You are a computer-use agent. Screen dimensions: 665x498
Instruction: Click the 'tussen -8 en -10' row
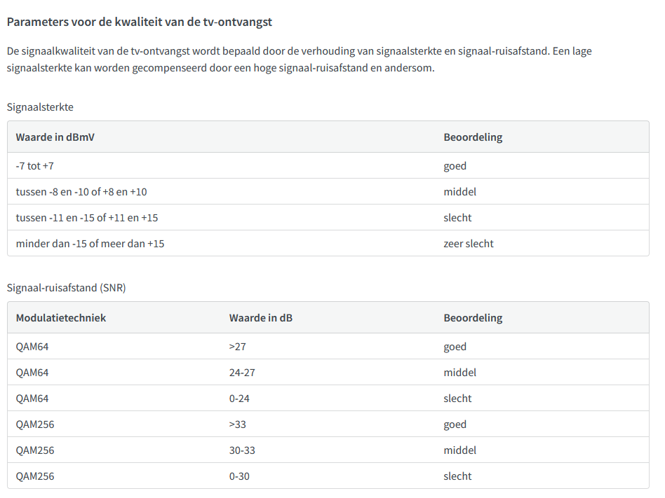(x=328, y=192)
